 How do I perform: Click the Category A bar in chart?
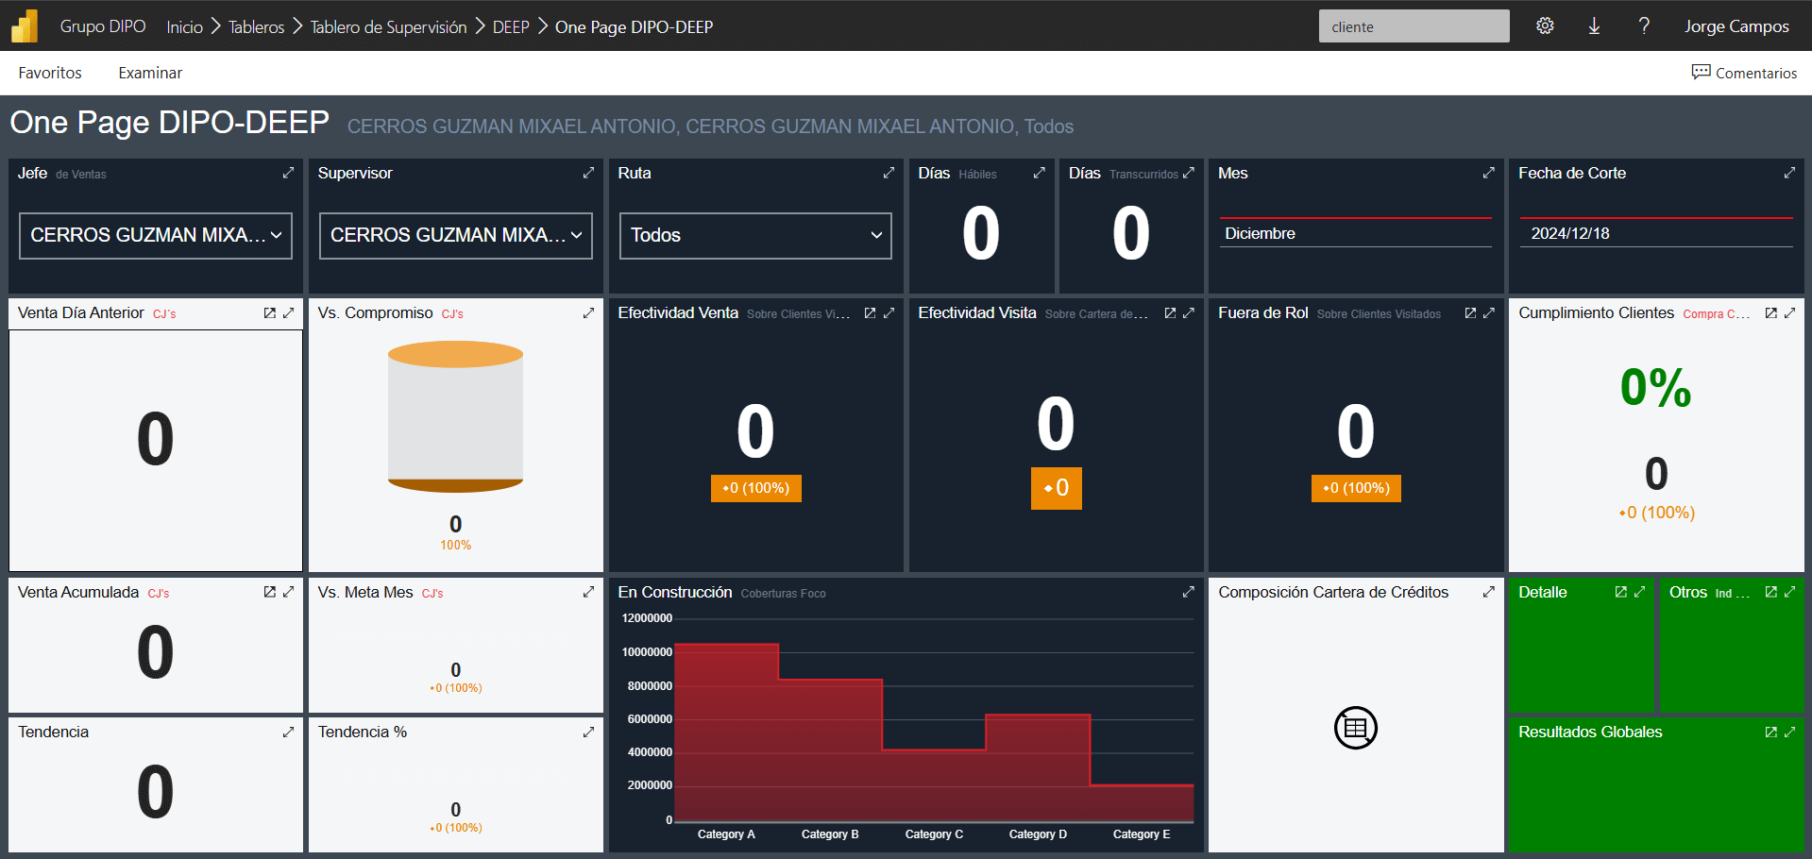pos(726,733)
